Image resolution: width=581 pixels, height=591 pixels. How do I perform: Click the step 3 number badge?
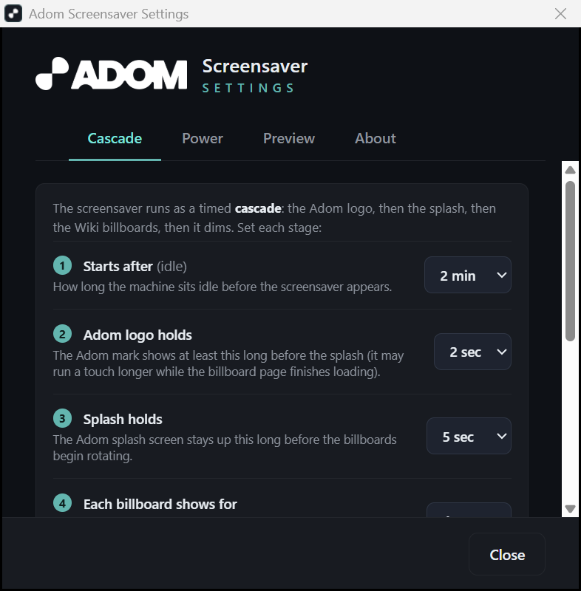point(62,418)
